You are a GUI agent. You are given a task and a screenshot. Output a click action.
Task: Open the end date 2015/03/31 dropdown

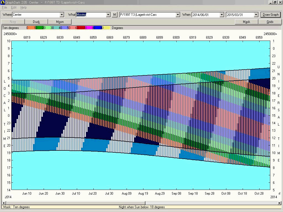(256, 15)
